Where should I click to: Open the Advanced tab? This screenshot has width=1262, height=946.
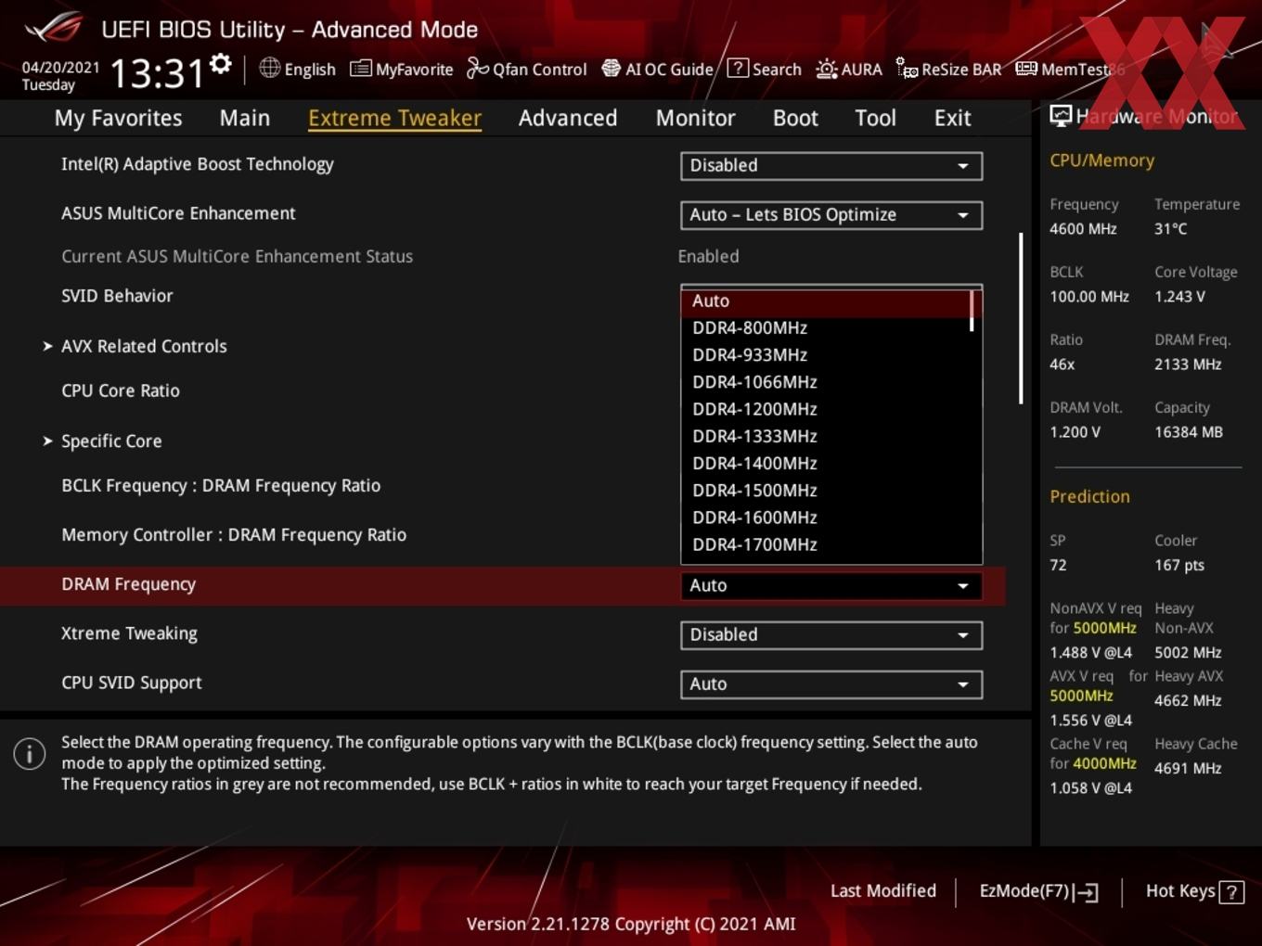pos(568,119)
